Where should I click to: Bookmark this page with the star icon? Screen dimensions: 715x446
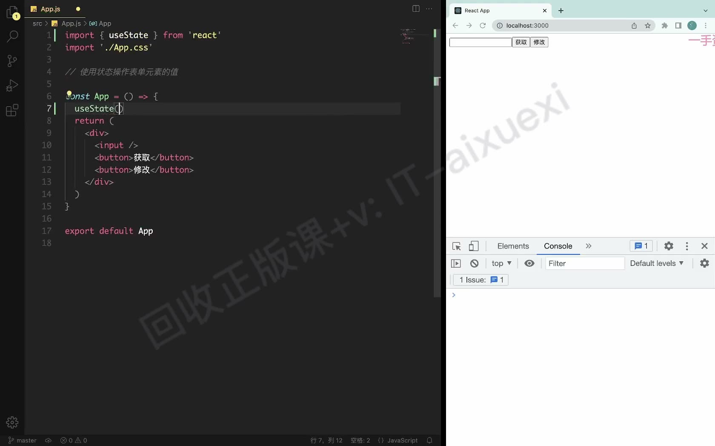click(x=648, y=25)
